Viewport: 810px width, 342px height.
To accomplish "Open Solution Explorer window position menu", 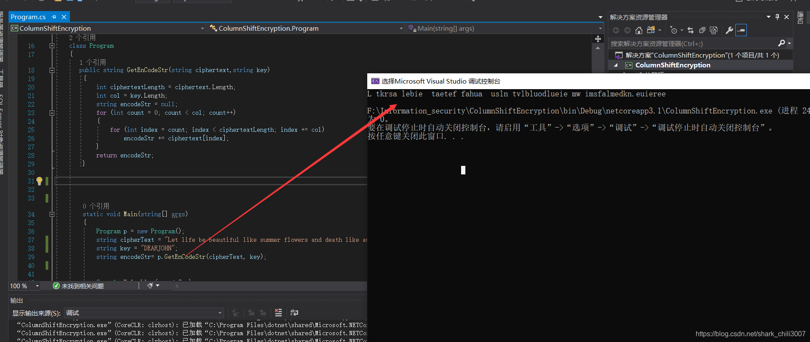I will click(x=769, y=17).
